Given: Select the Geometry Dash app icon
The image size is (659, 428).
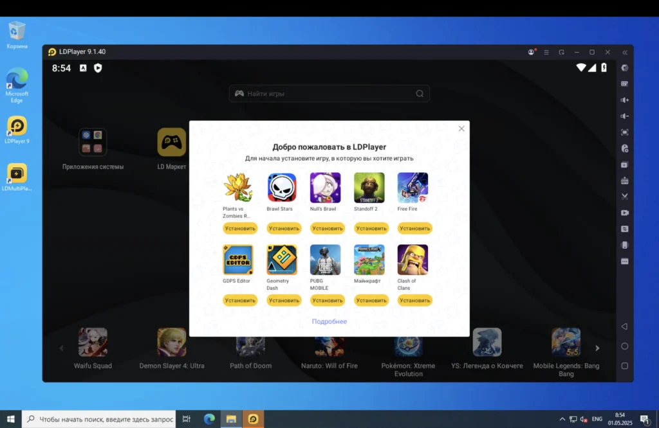Looking at the screenshot, I should coord(282,260).
